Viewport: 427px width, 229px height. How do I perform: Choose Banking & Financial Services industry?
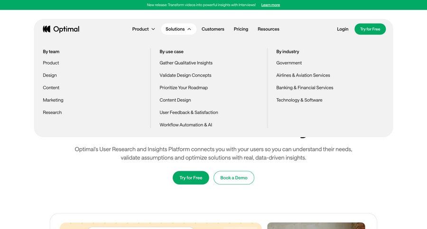pyautogui.click(x=305, y=88)
